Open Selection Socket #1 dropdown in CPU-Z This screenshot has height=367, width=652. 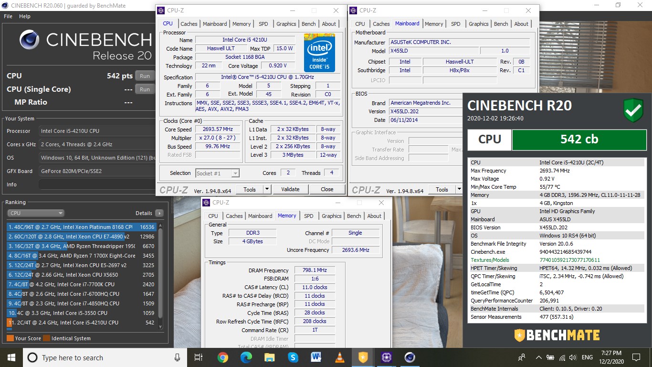(217, 173)
